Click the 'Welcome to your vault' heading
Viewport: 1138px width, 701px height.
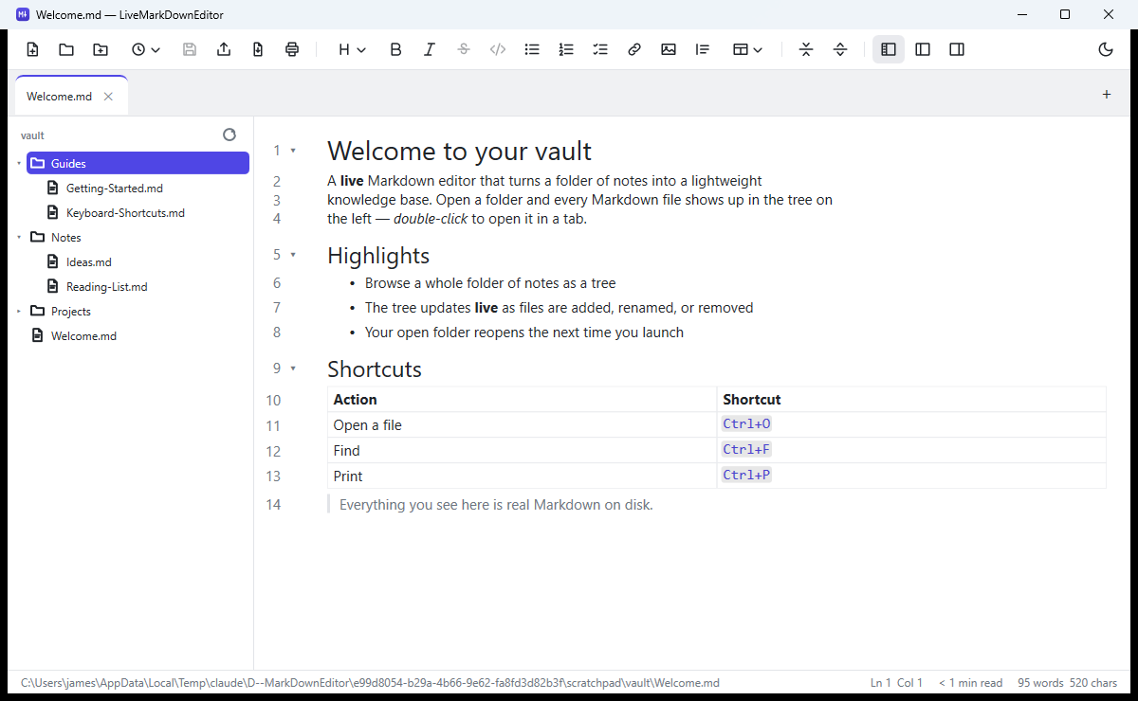459,151
